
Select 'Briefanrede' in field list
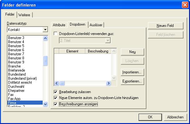pos(25,70)
